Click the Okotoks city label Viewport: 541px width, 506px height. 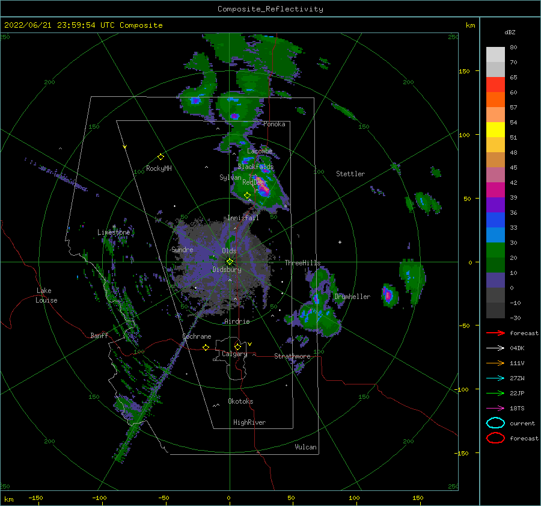point(240,401)
